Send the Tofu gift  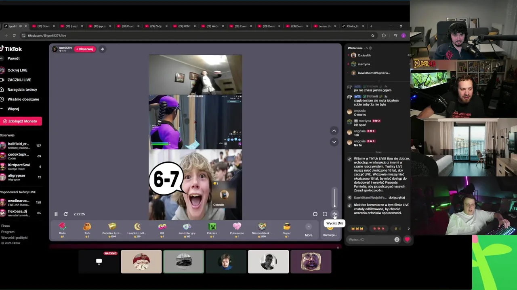click(87, 230)
